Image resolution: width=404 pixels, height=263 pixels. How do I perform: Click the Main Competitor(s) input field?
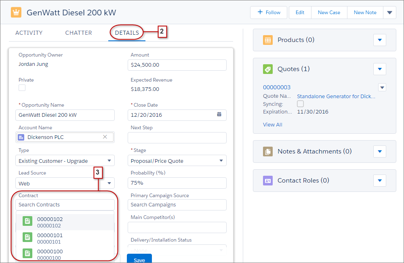pyautogui.click(x=177, y=227)
